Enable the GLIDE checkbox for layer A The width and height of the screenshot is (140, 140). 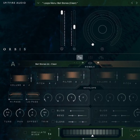click(x=53, y=111)
